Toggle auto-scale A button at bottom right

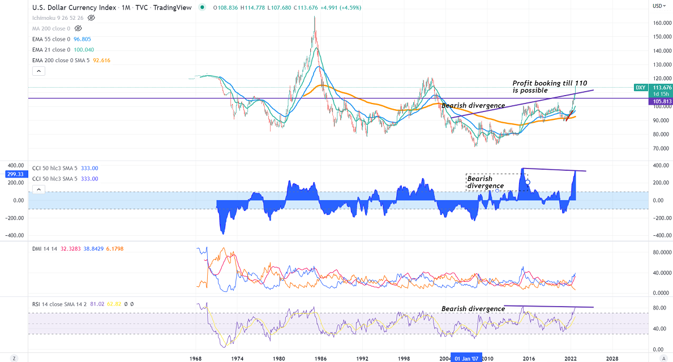663,359
